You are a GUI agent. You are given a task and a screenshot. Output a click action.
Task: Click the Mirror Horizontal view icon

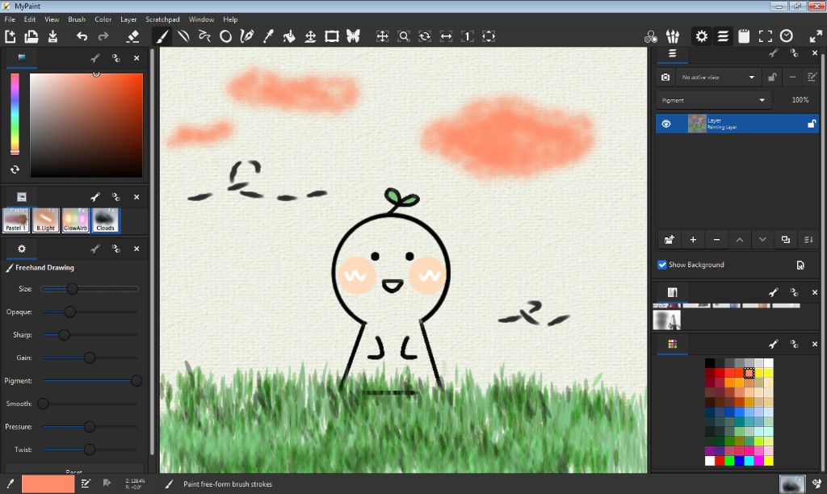click(446, 36)
